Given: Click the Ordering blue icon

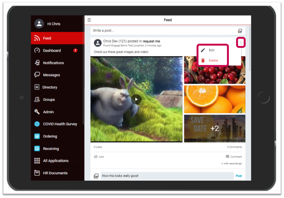Looking at the screenshot, I should 37,136.
